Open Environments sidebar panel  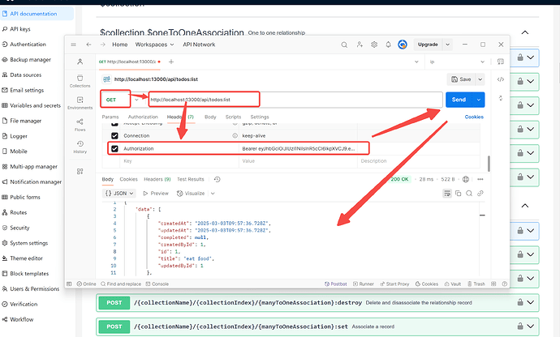(80, 103)
